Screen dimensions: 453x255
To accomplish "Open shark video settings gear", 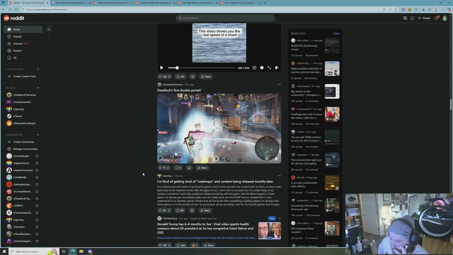I will pos(262,68).
